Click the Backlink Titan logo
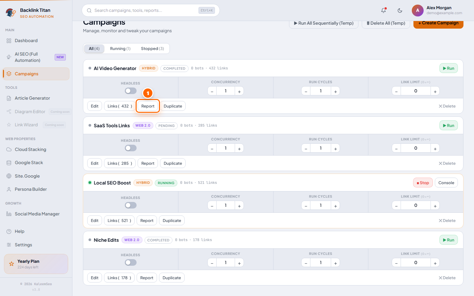 [11, 13]
